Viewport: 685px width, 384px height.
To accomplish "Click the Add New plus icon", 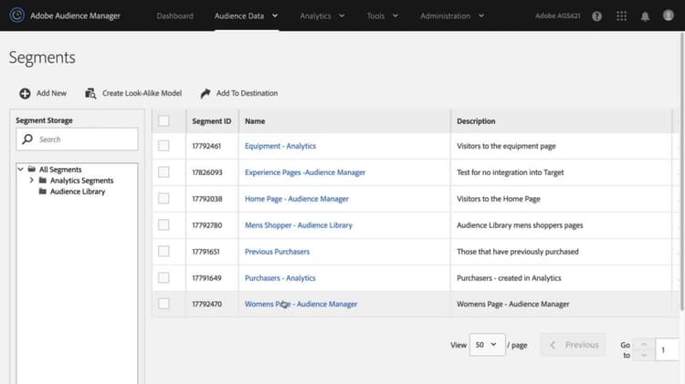I will click(25, 93).
